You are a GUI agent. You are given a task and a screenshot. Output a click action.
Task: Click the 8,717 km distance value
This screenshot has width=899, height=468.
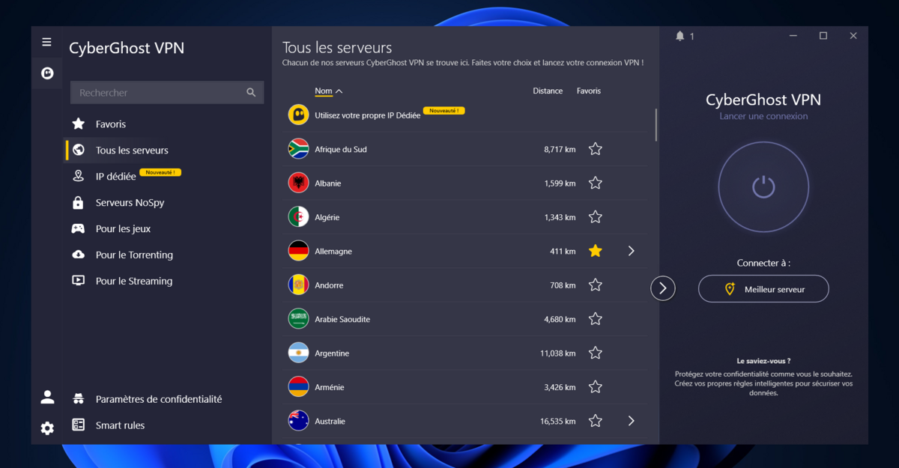click(x=560, y=150)
